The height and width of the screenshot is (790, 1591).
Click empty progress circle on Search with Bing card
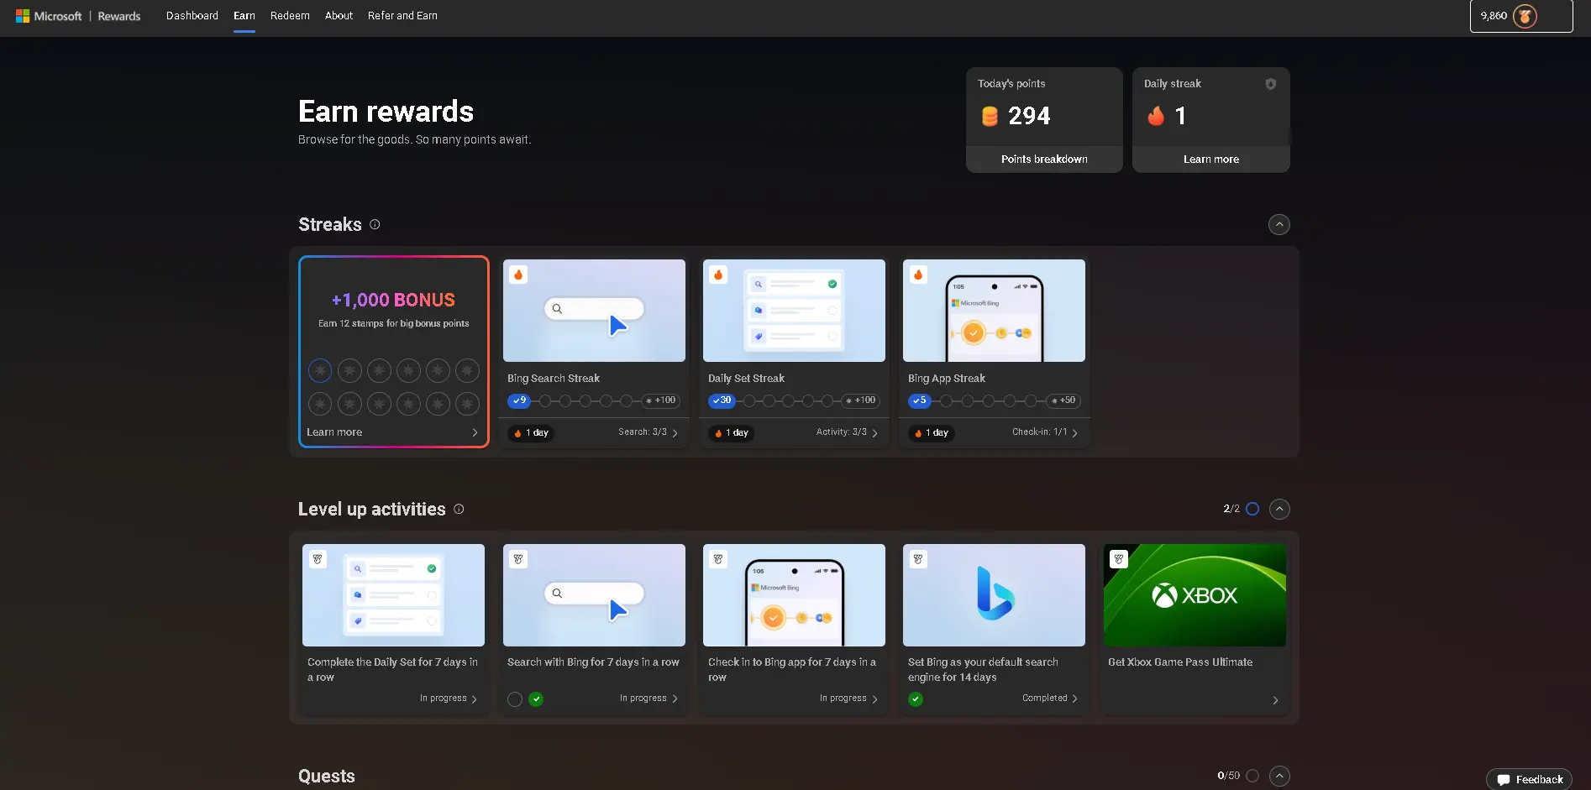(x=515, y=699)
